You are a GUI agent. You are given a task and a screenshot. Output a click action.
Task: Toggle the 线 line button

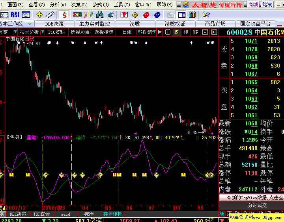[x=186, y=32]
